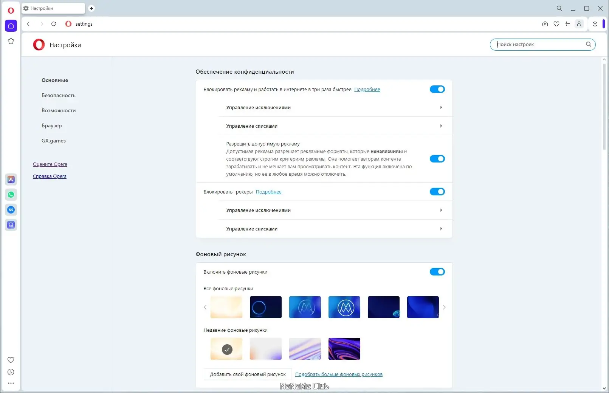Image resolution: width=609 pixels, height=393 pixels.
Task: Open extensions cube icon
Action: click(595, 24)
